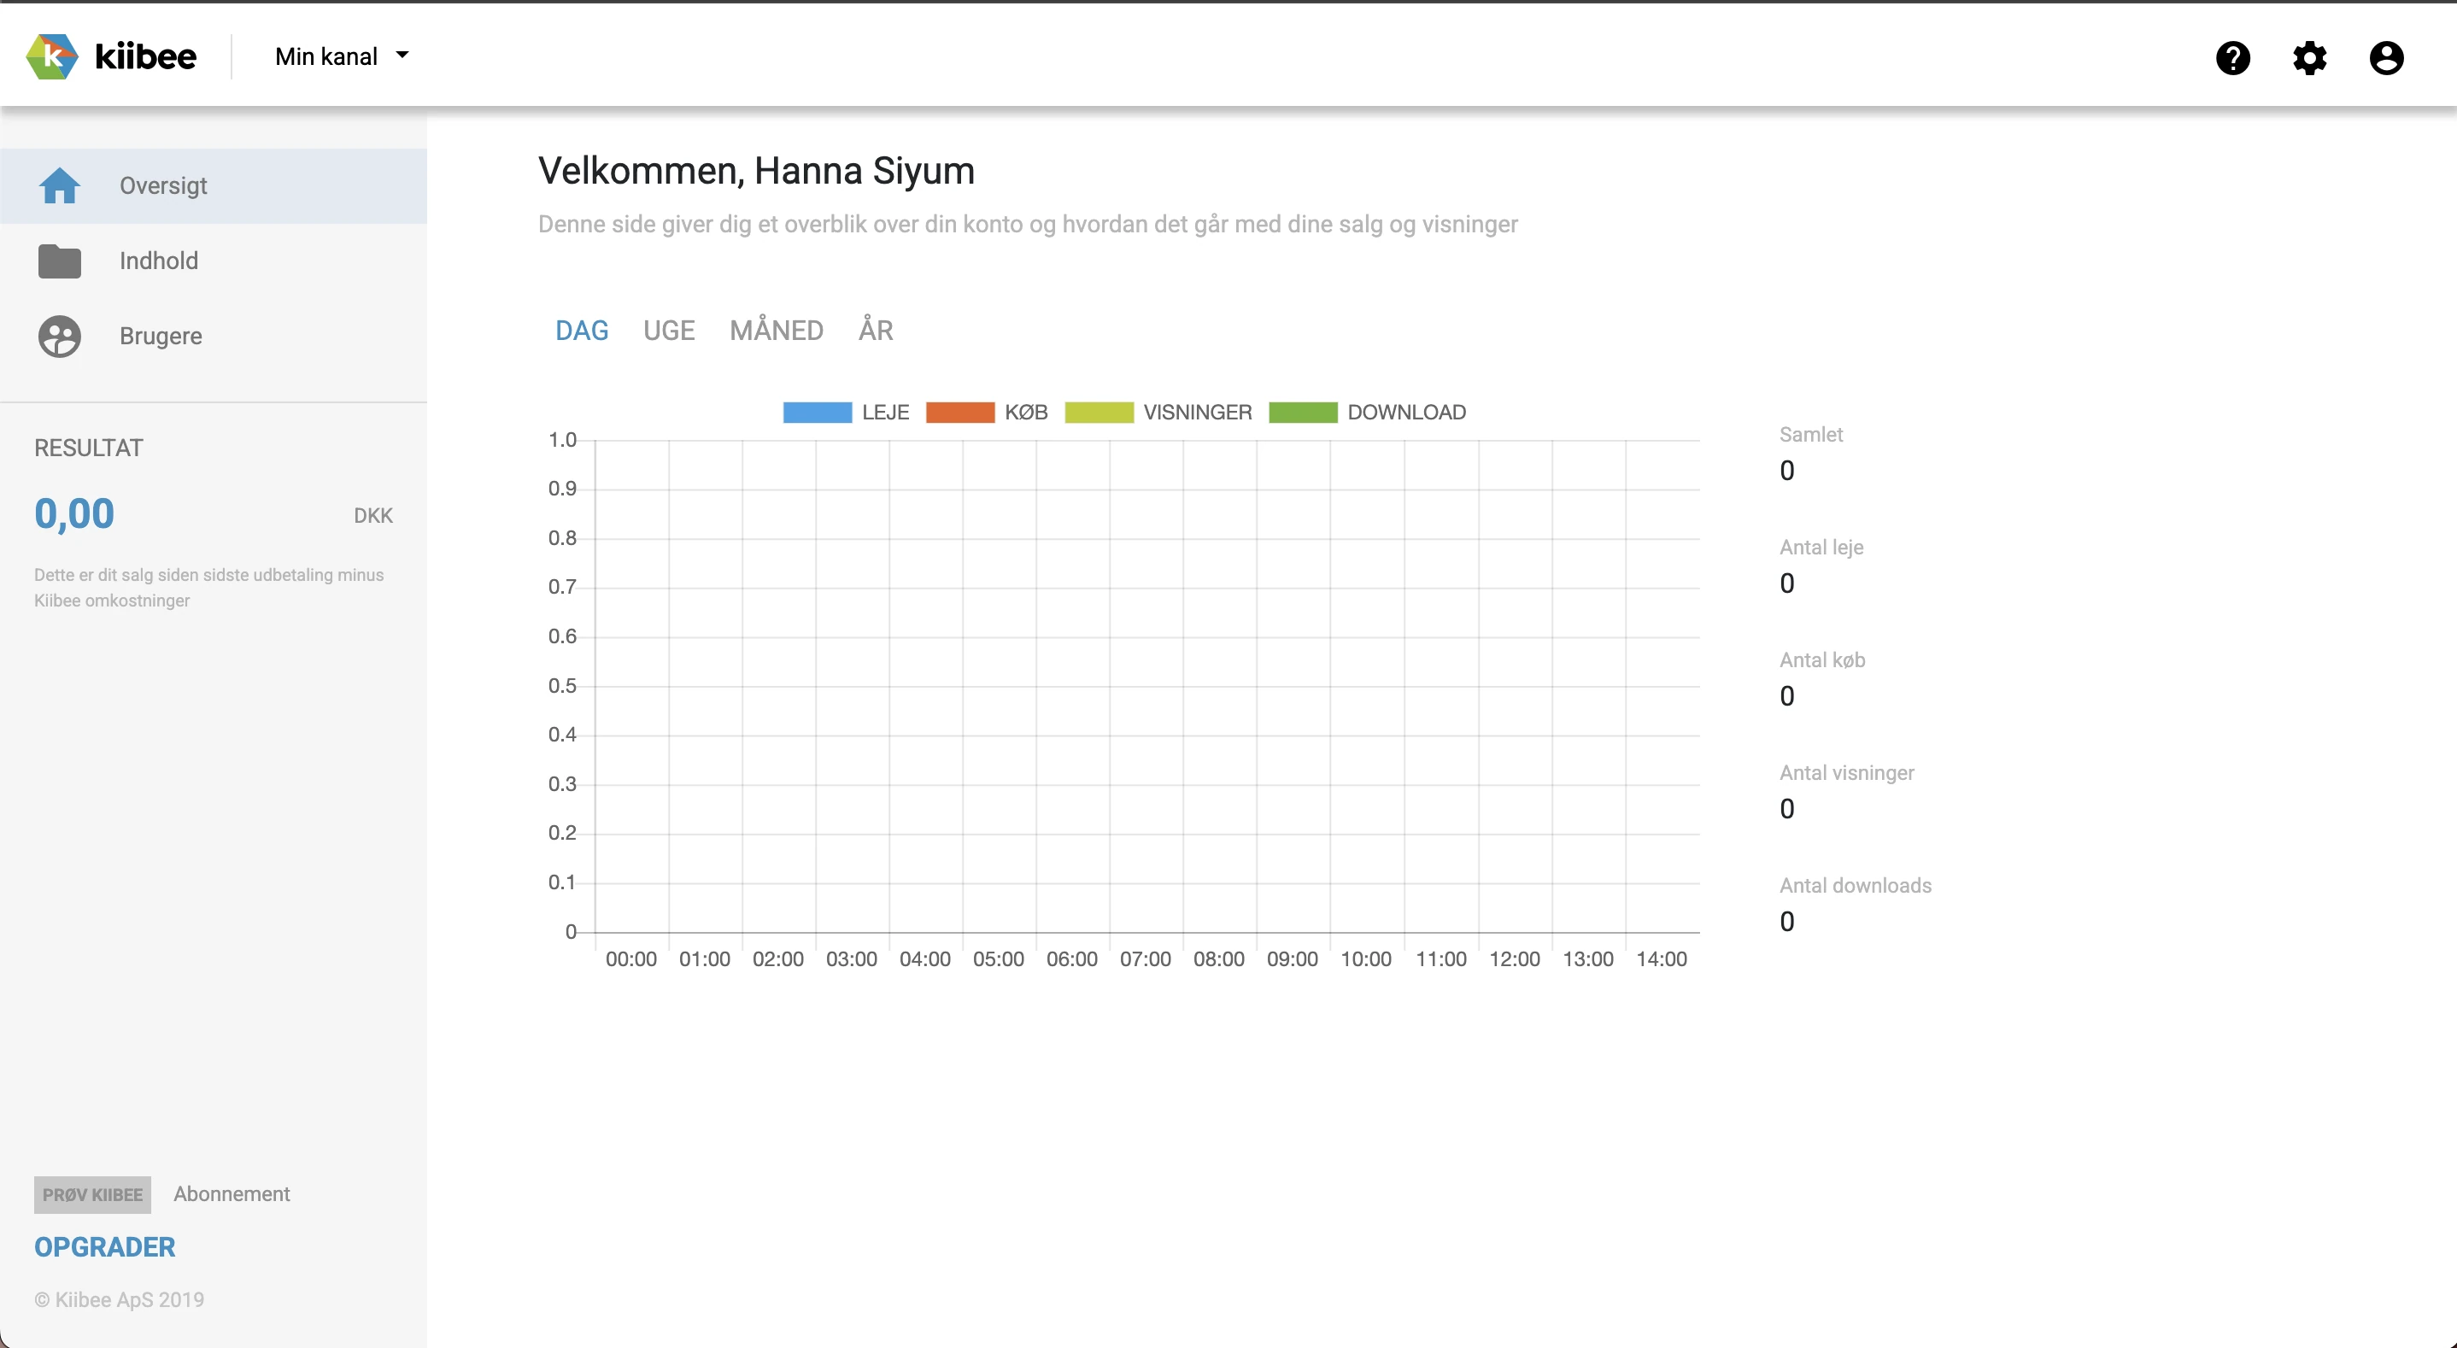Click the 14:00 chart axis label

point(1662,958)
